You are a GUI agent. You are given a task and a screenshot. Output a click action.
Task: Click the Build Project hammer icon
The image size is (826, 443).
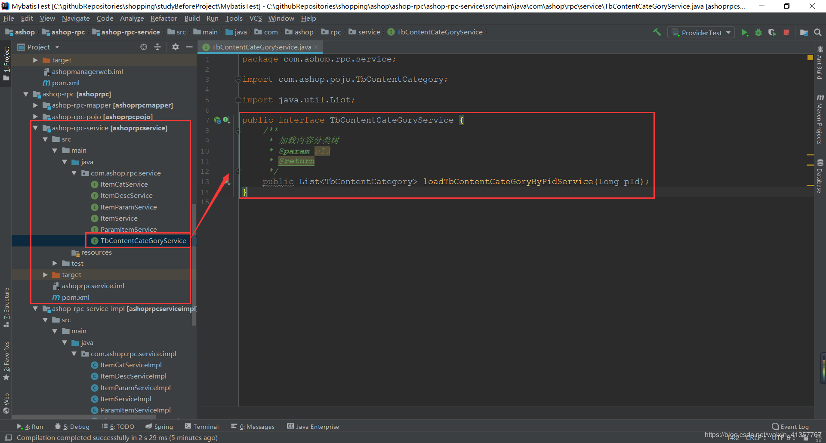(657, 32)
